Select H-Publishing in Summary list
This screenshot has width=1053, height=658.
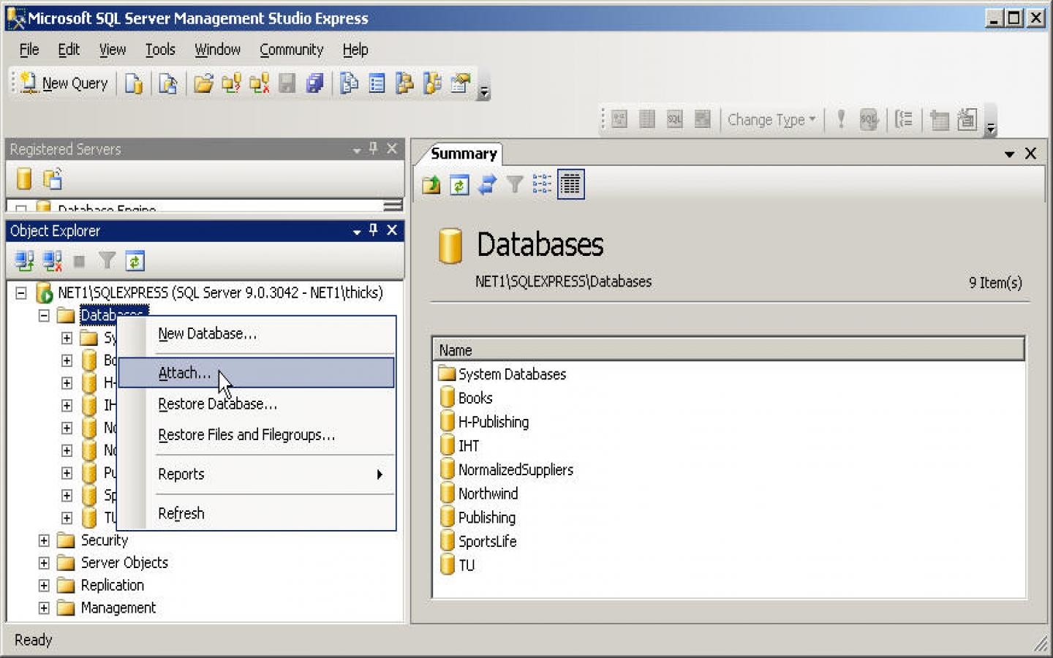click(x=485, y=423)
